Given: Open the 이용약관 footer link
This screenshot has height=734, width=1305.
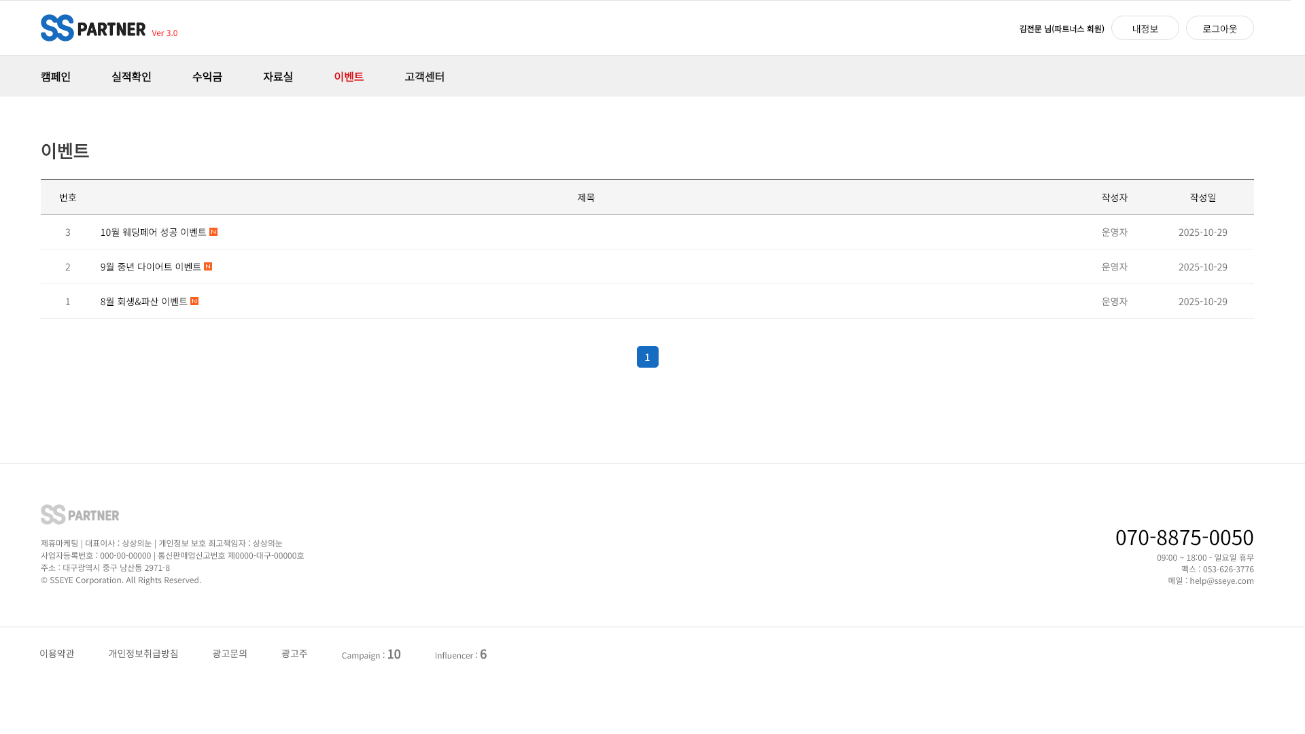Looking at the screenshot, I should tap(57, 653).
